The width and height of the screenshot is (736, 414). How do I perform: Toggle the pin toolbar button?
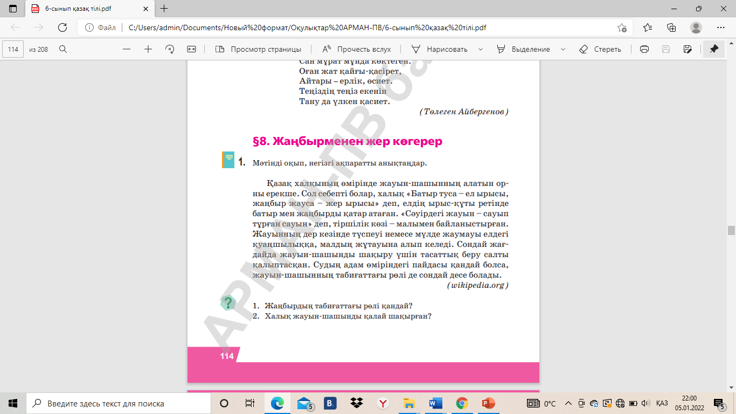click(714, 49)
